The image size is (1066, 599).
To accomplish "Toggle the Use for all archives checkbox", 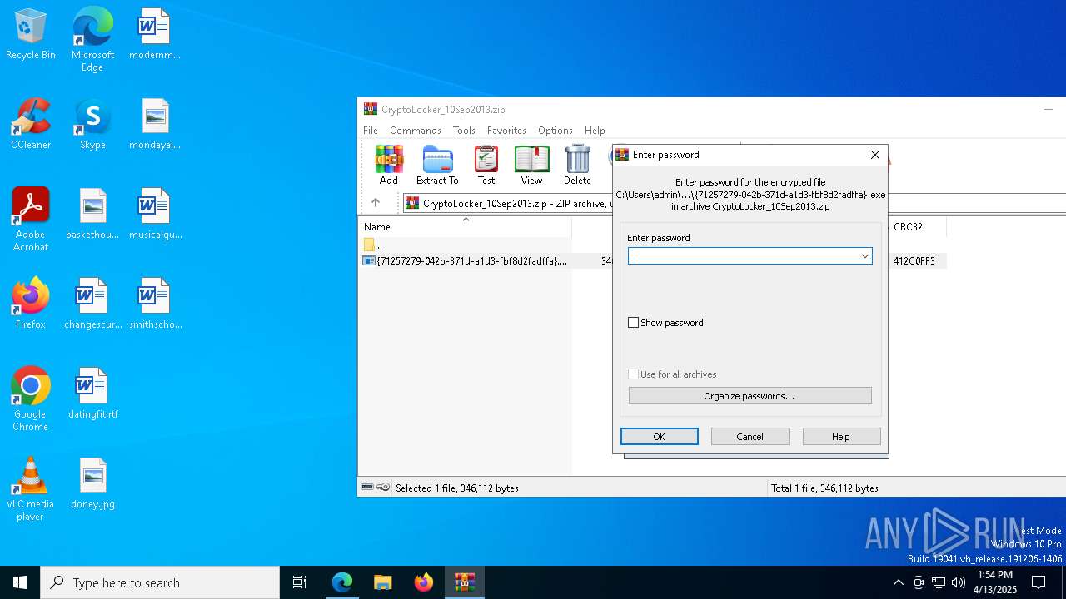I will tap(633, 374).
